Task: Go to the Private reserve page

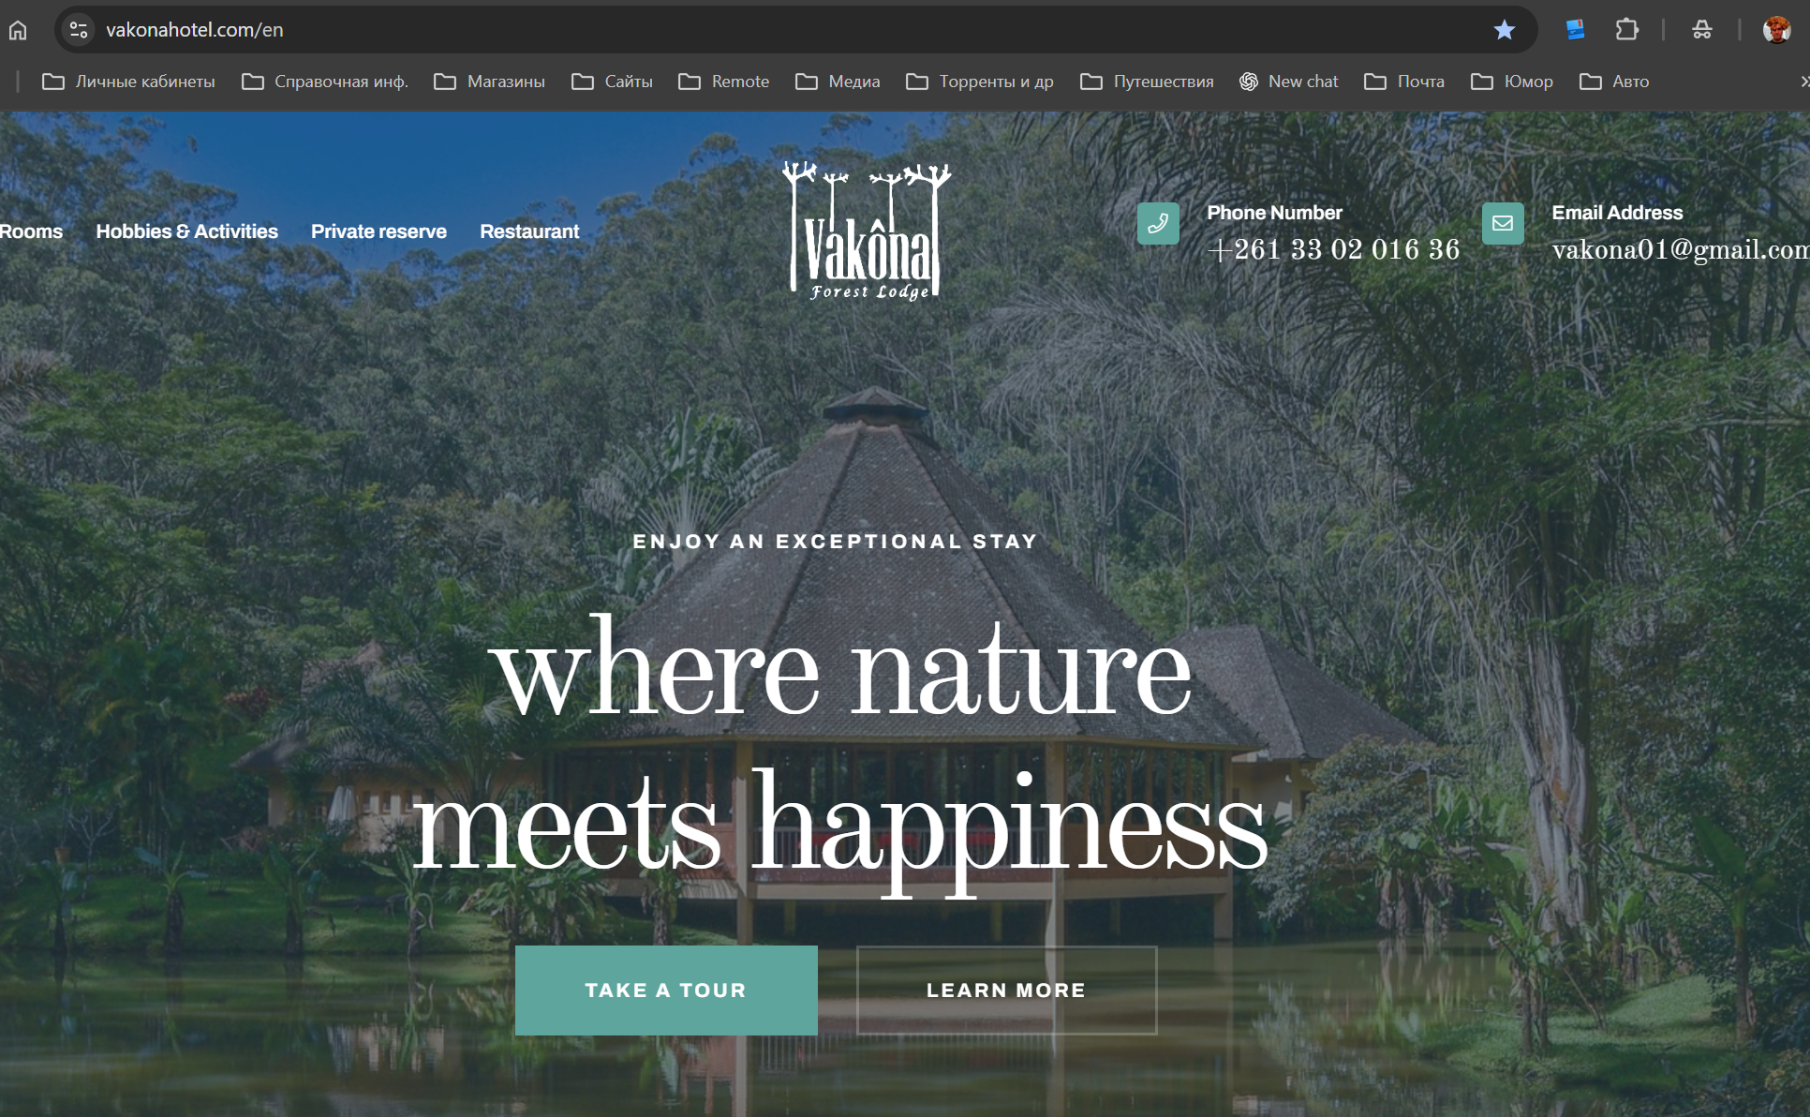Action: point(378,231)
